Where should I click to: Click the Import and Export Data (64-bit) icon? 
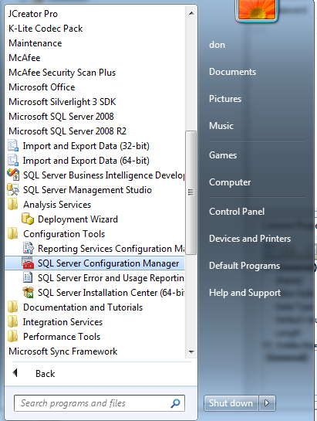(x=13, y=161)
